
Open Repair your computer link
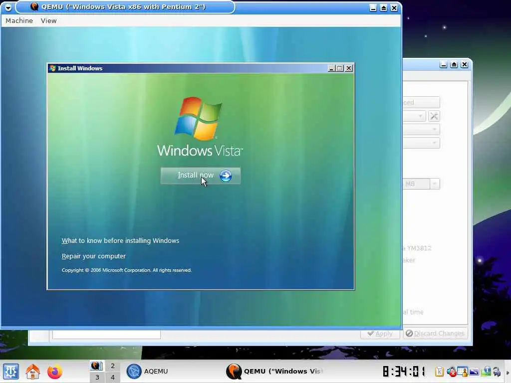[93, 256]
